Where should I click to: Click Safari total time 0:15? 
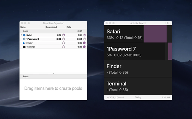coord(80,35)
